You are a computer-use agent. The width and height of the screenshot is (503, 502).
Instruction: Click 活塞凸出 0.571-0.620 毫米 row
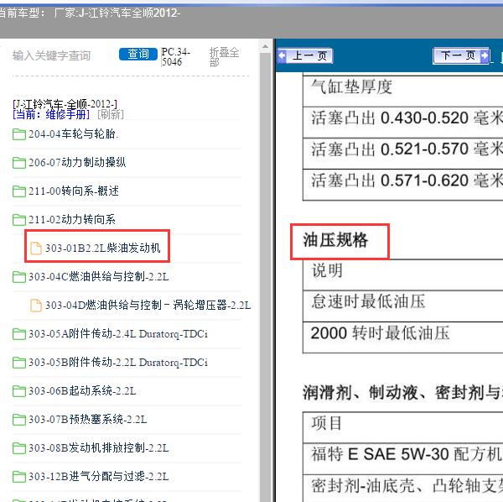tap(403, 184)
